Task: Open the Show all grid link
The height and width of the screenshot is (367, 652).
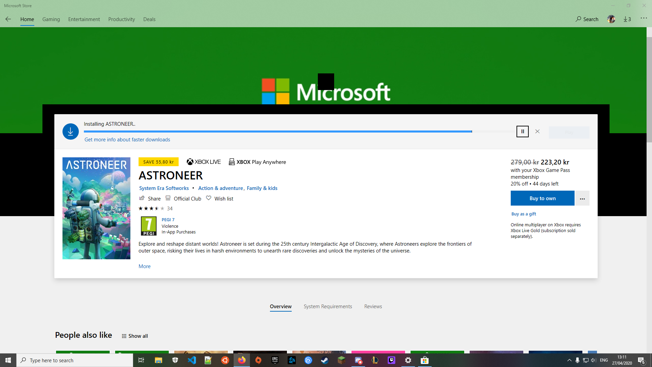Action: point(135,336)
